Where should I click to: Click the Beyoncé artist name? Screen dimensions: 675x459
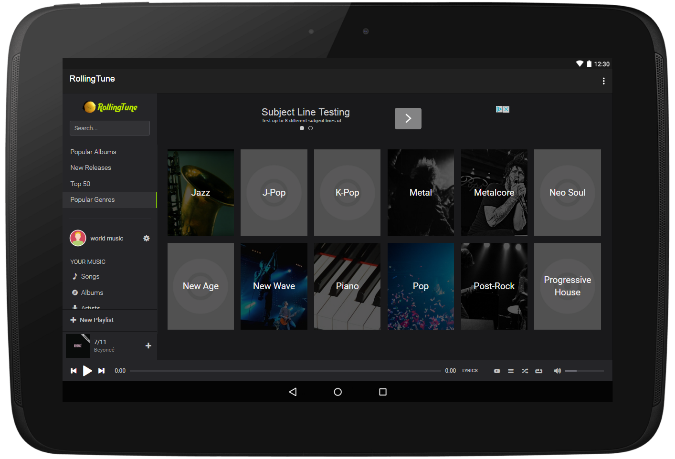click(x=104, y=350)
